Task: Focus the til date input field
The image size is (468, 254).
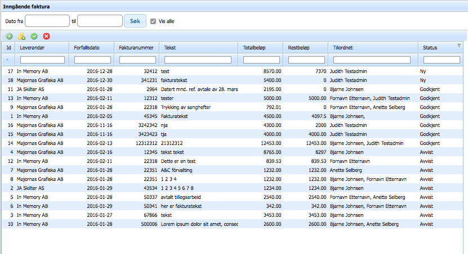Action: pyautogui.click(x=100, y=21)
